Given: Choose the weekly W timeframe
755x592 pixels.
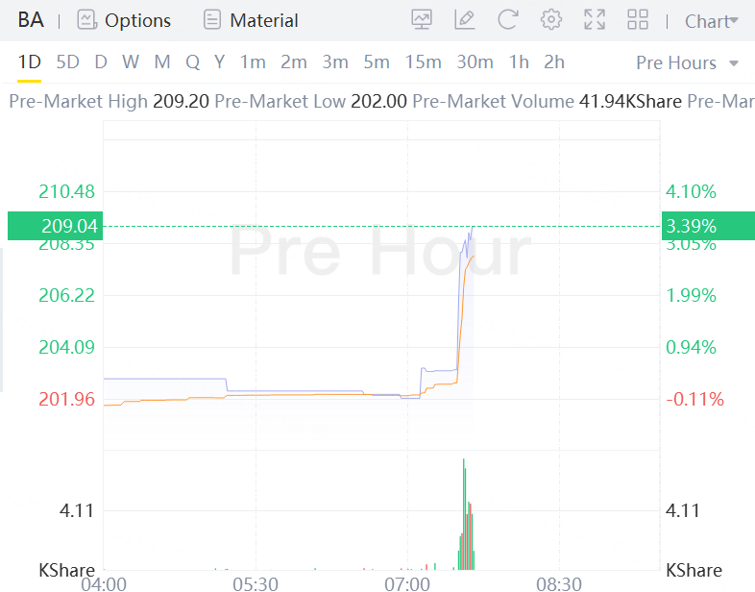Looking at the screenshot, I should 131,62.
